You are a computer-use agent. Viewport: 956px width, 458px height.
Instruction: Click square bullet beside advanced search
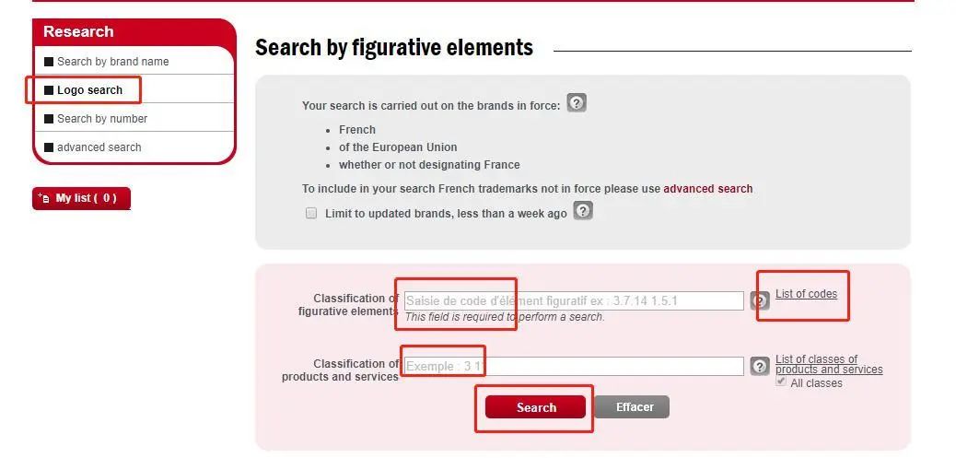click(x=49, y=147)
